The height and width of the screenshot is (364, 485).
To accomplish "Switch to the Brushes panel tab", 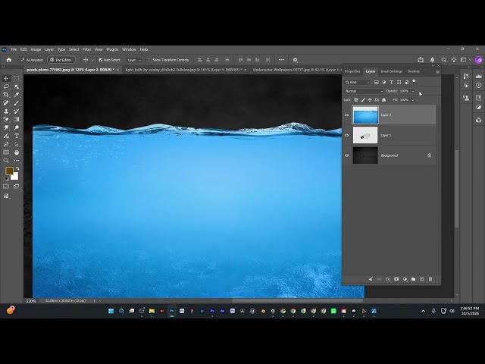I will click(414, 71).
